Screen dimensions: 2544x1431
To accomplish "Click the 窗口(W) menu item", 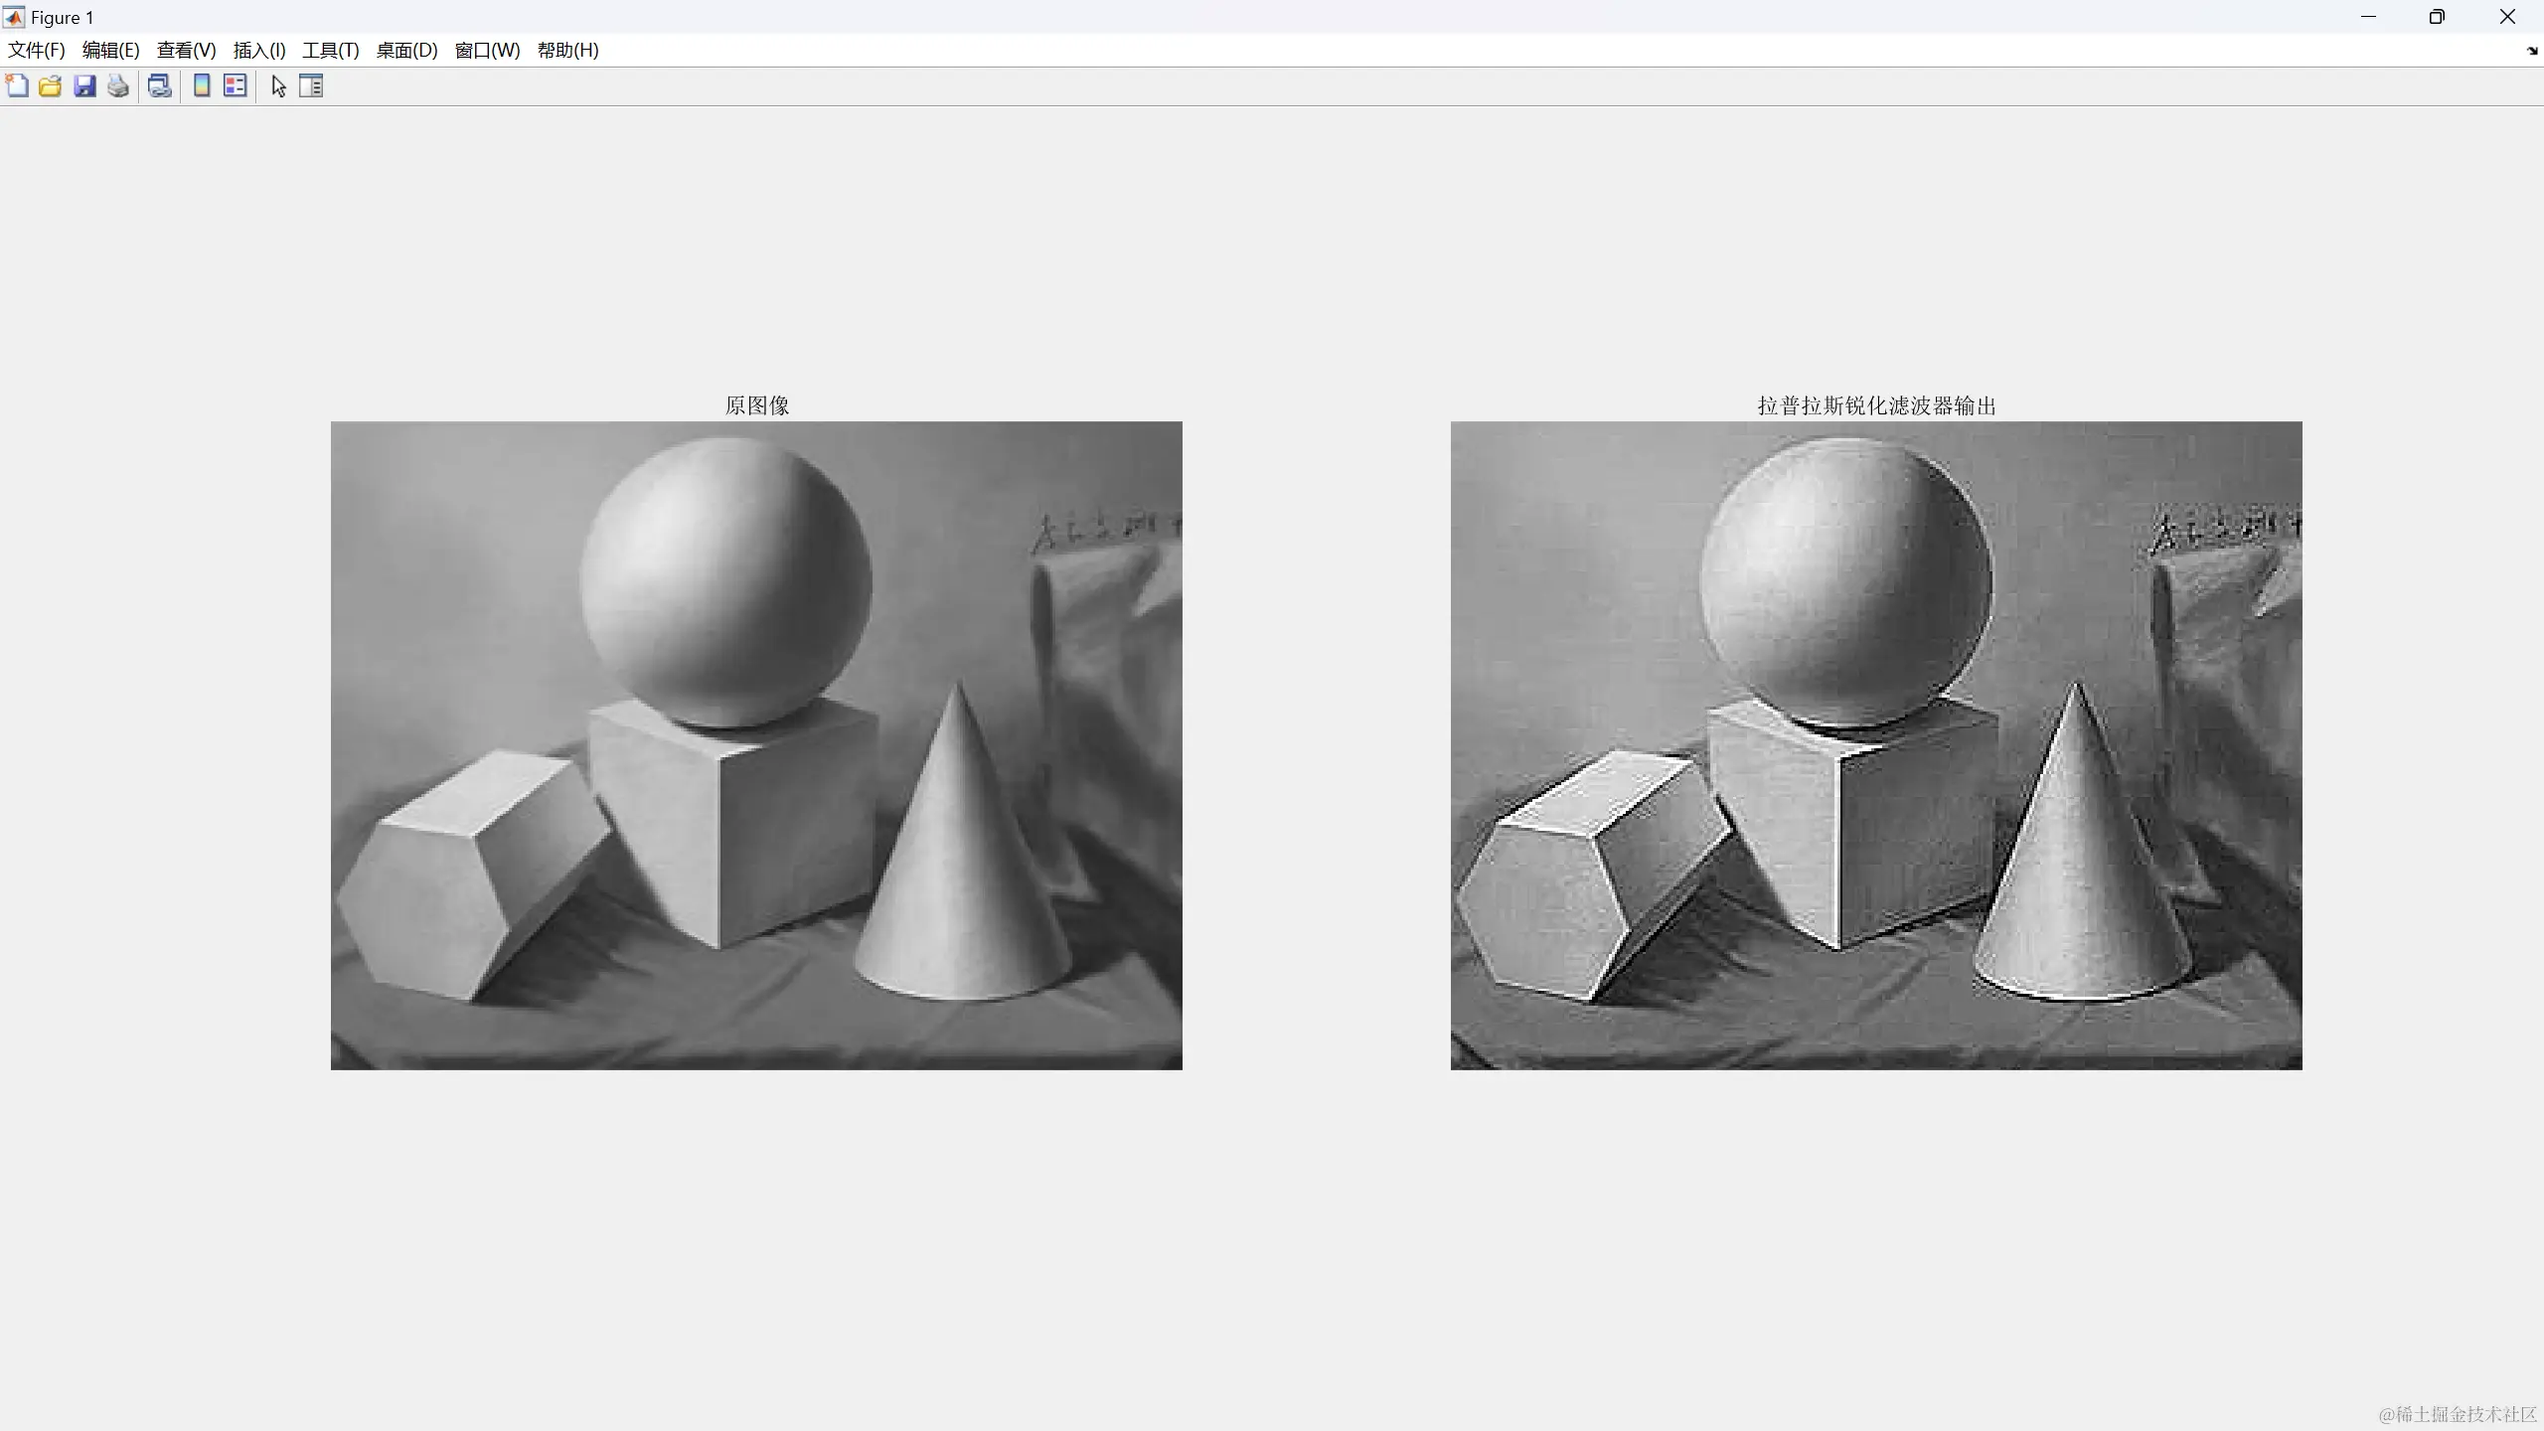I will [x=487, y=51].
